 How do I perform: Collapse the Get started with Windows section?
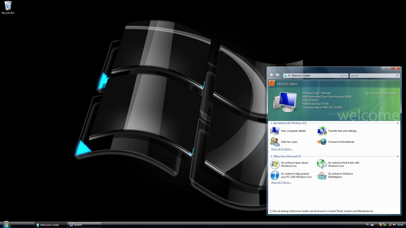(x=397, y=123)
